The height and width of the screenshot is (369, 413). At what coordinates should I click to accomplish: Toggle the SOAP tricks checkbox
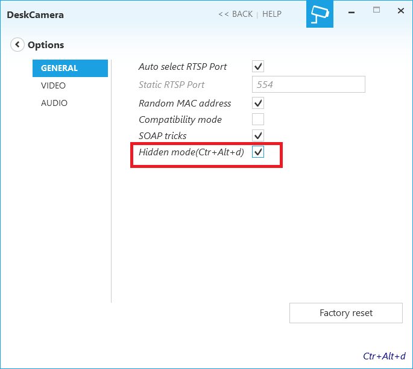(258, 135)
